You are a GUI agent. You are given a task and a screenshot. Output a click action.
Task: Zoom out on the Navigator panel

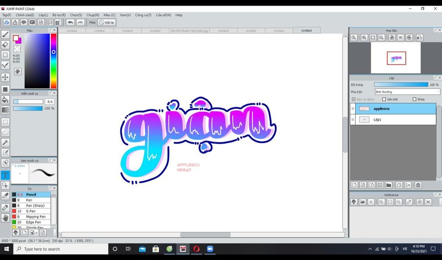click(382, 38)
